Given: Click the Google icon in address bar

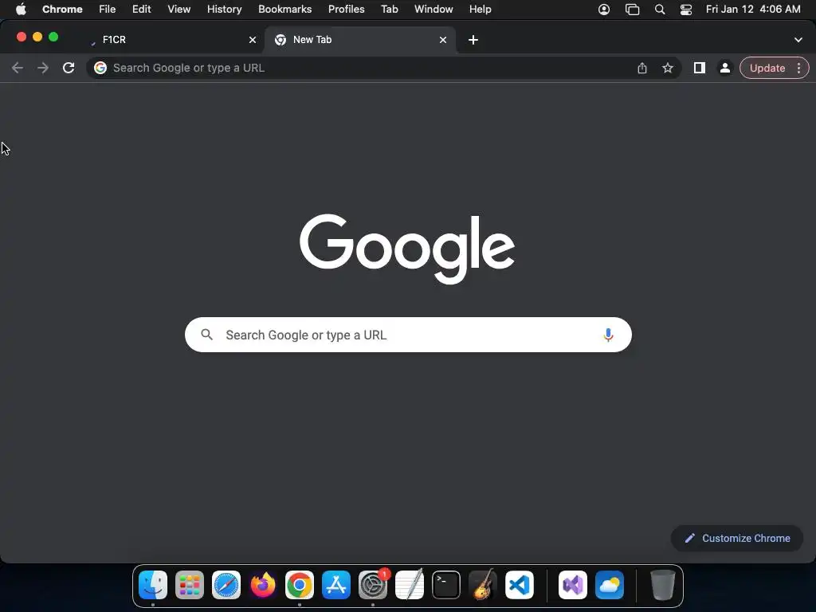Looking at the screenshot, I should click(100, 69).
